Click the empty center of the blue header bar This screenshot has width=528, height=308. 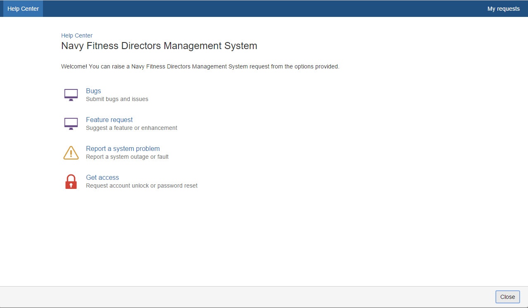264,9
